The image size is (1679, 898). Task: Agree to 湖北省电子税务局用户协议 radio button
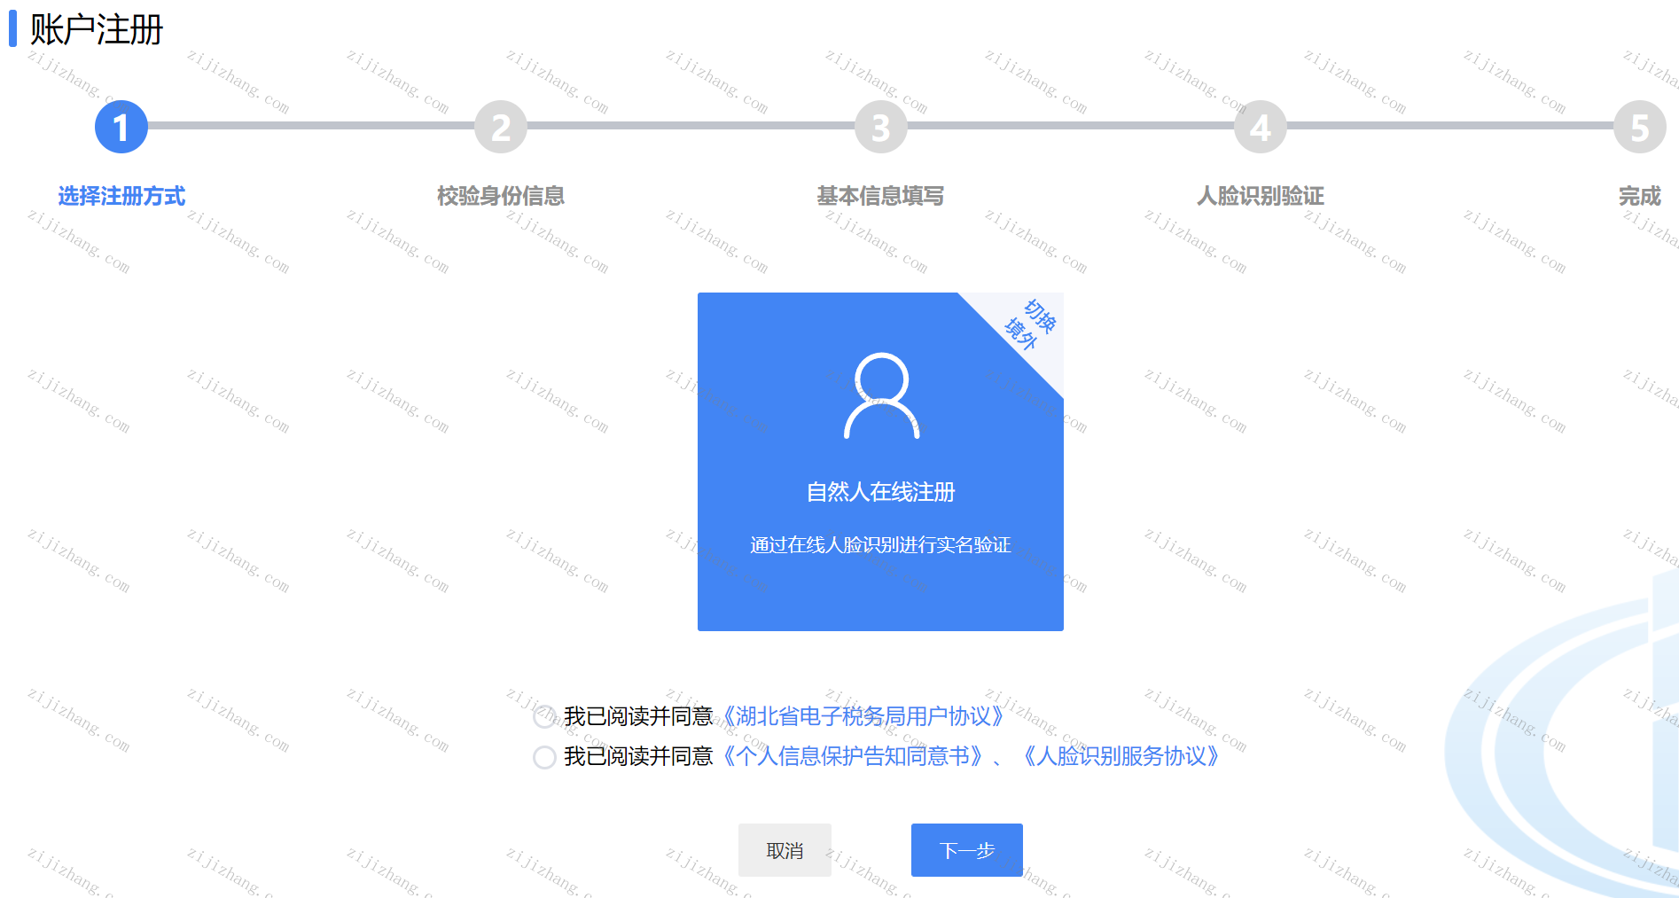(x=544, y=716)
